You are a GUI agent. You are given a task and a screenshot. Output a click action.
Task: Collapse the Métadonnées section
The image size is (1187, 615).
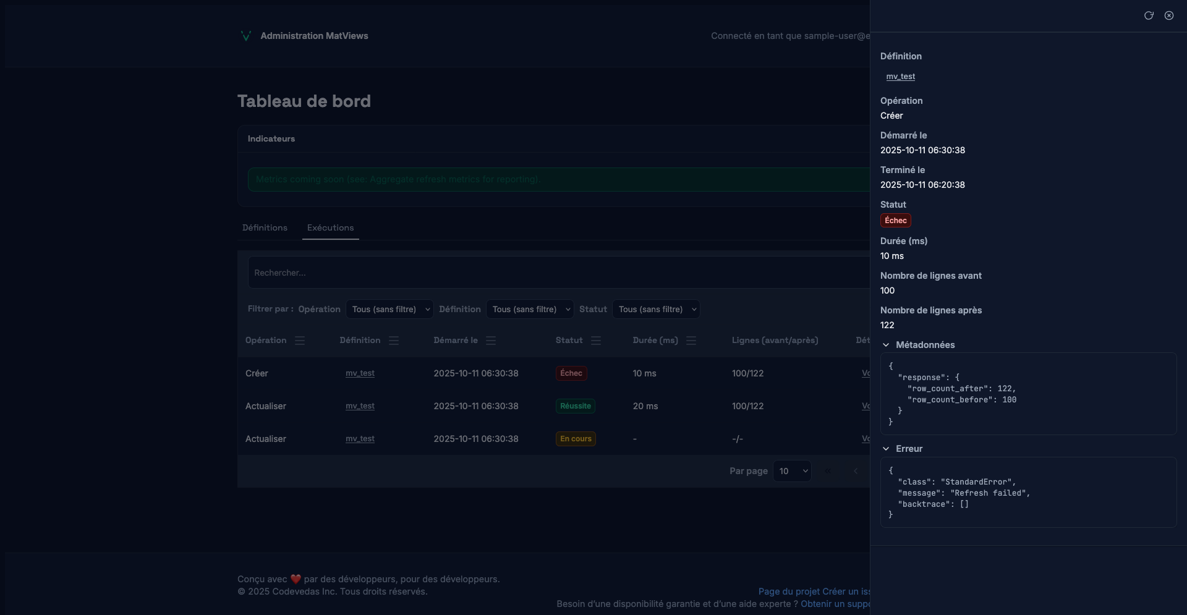tap(886, 345)
